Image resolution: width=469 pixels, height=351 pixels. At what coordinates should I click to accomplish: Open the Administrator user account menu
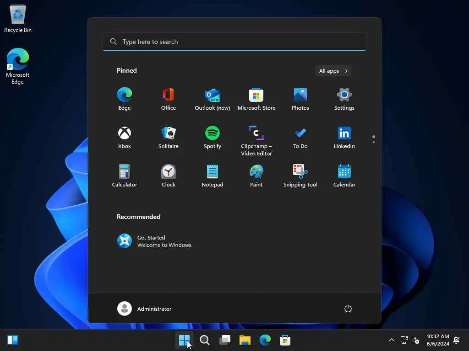point(144,308)
